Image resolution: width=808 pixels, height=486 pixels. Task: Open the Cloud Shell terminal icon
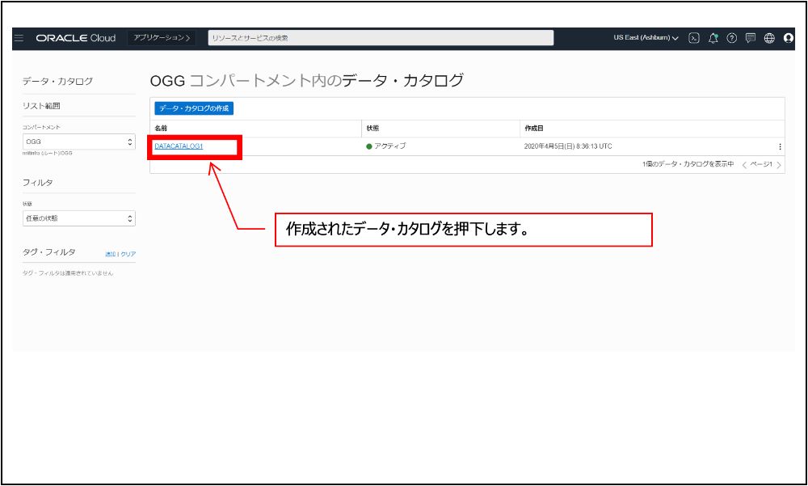pos(694,38)
